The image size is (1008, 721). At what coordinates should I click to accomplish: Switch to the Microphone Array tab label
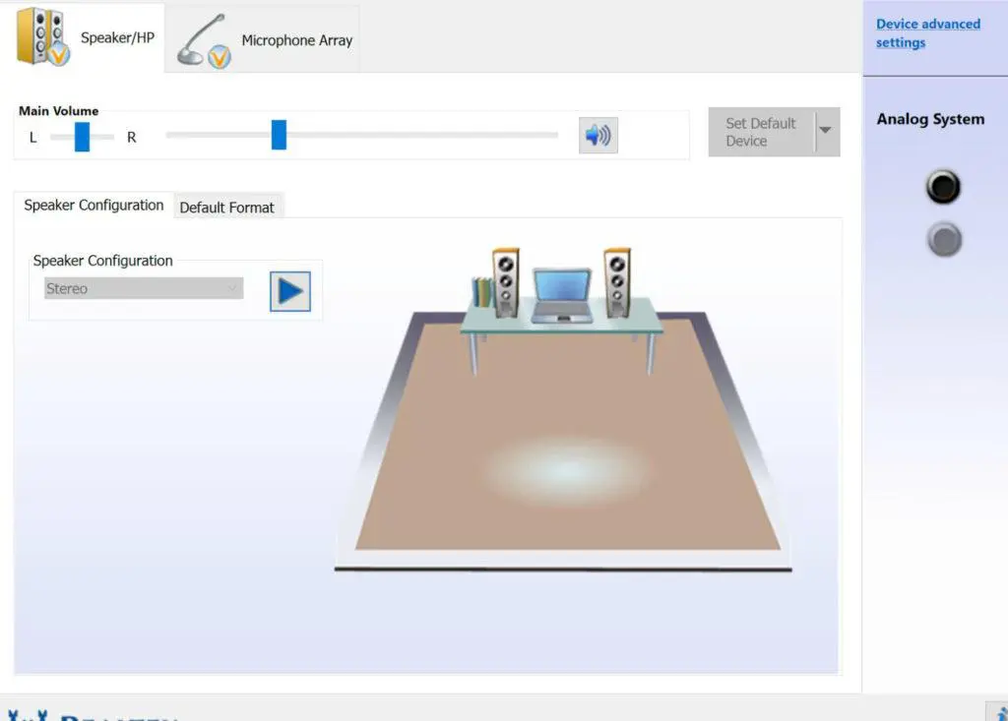296,40
